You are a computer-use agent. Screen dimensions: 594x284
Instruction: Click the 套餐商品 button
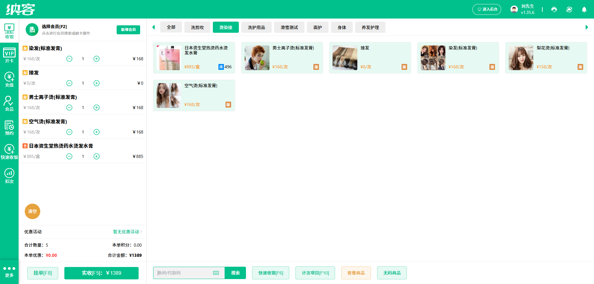[356, 273]
